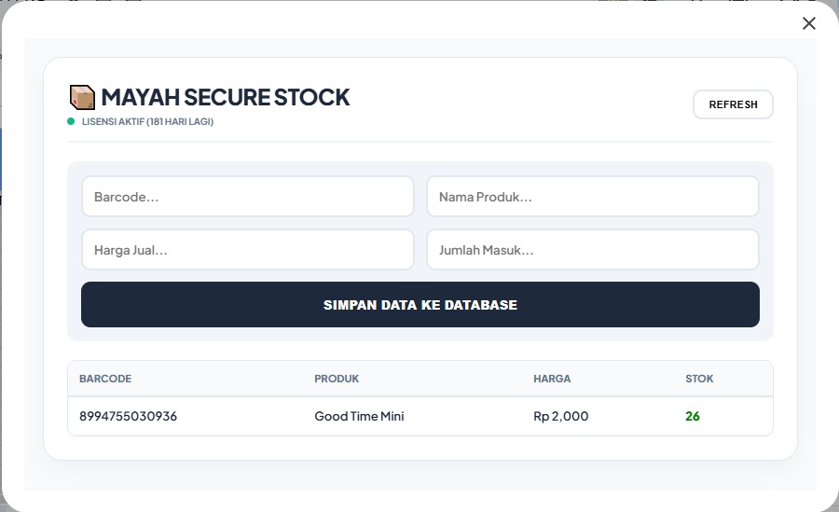Select barcode 8994755030936 cell
Image resolution: width=839 pixels, height=512 pixels.
pos(129,416)
